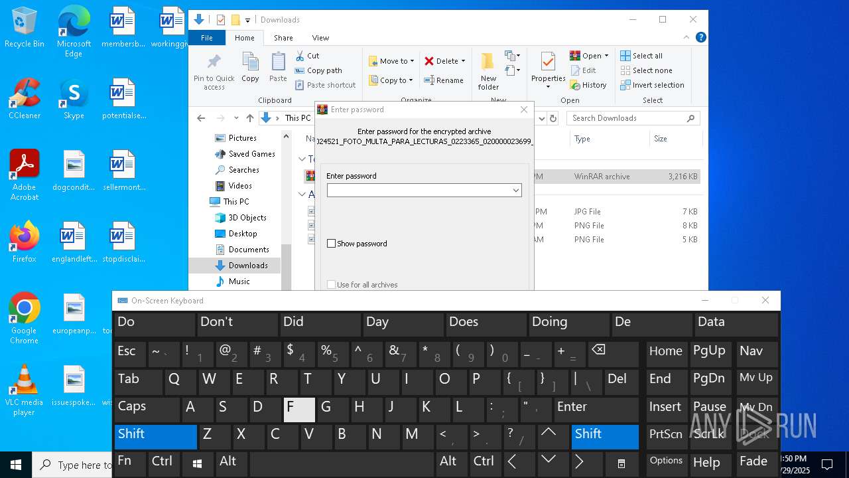The image size is (849, 478).
Task: Click 'Data' word prediction
Action: point(736,324)
